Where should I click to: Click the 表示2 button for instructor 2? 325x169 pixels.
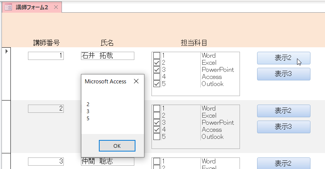[x=284, y=111]
